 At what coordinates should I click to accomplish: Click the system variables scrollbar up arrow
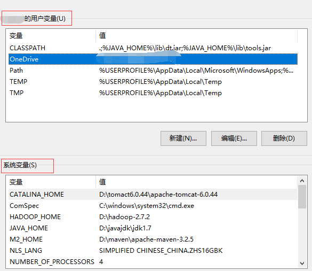[x=302, y=181]
